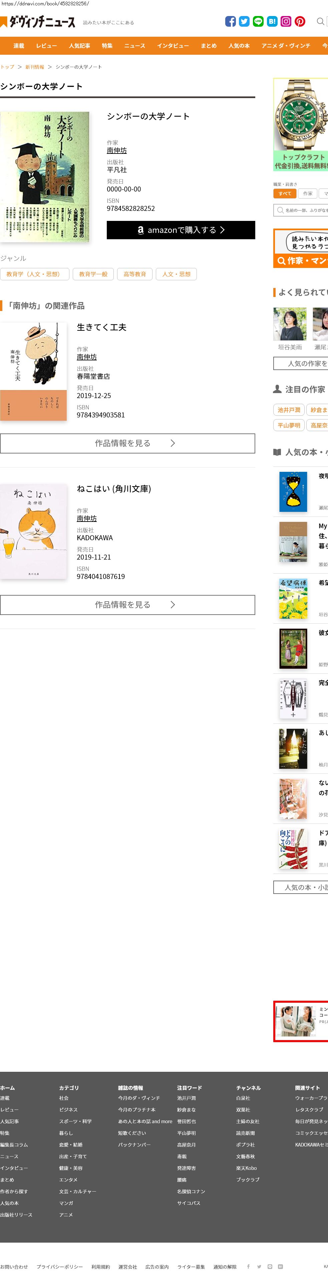
Task: Click the Hatena Bookmark B! icon
Action: pos(272,21)
